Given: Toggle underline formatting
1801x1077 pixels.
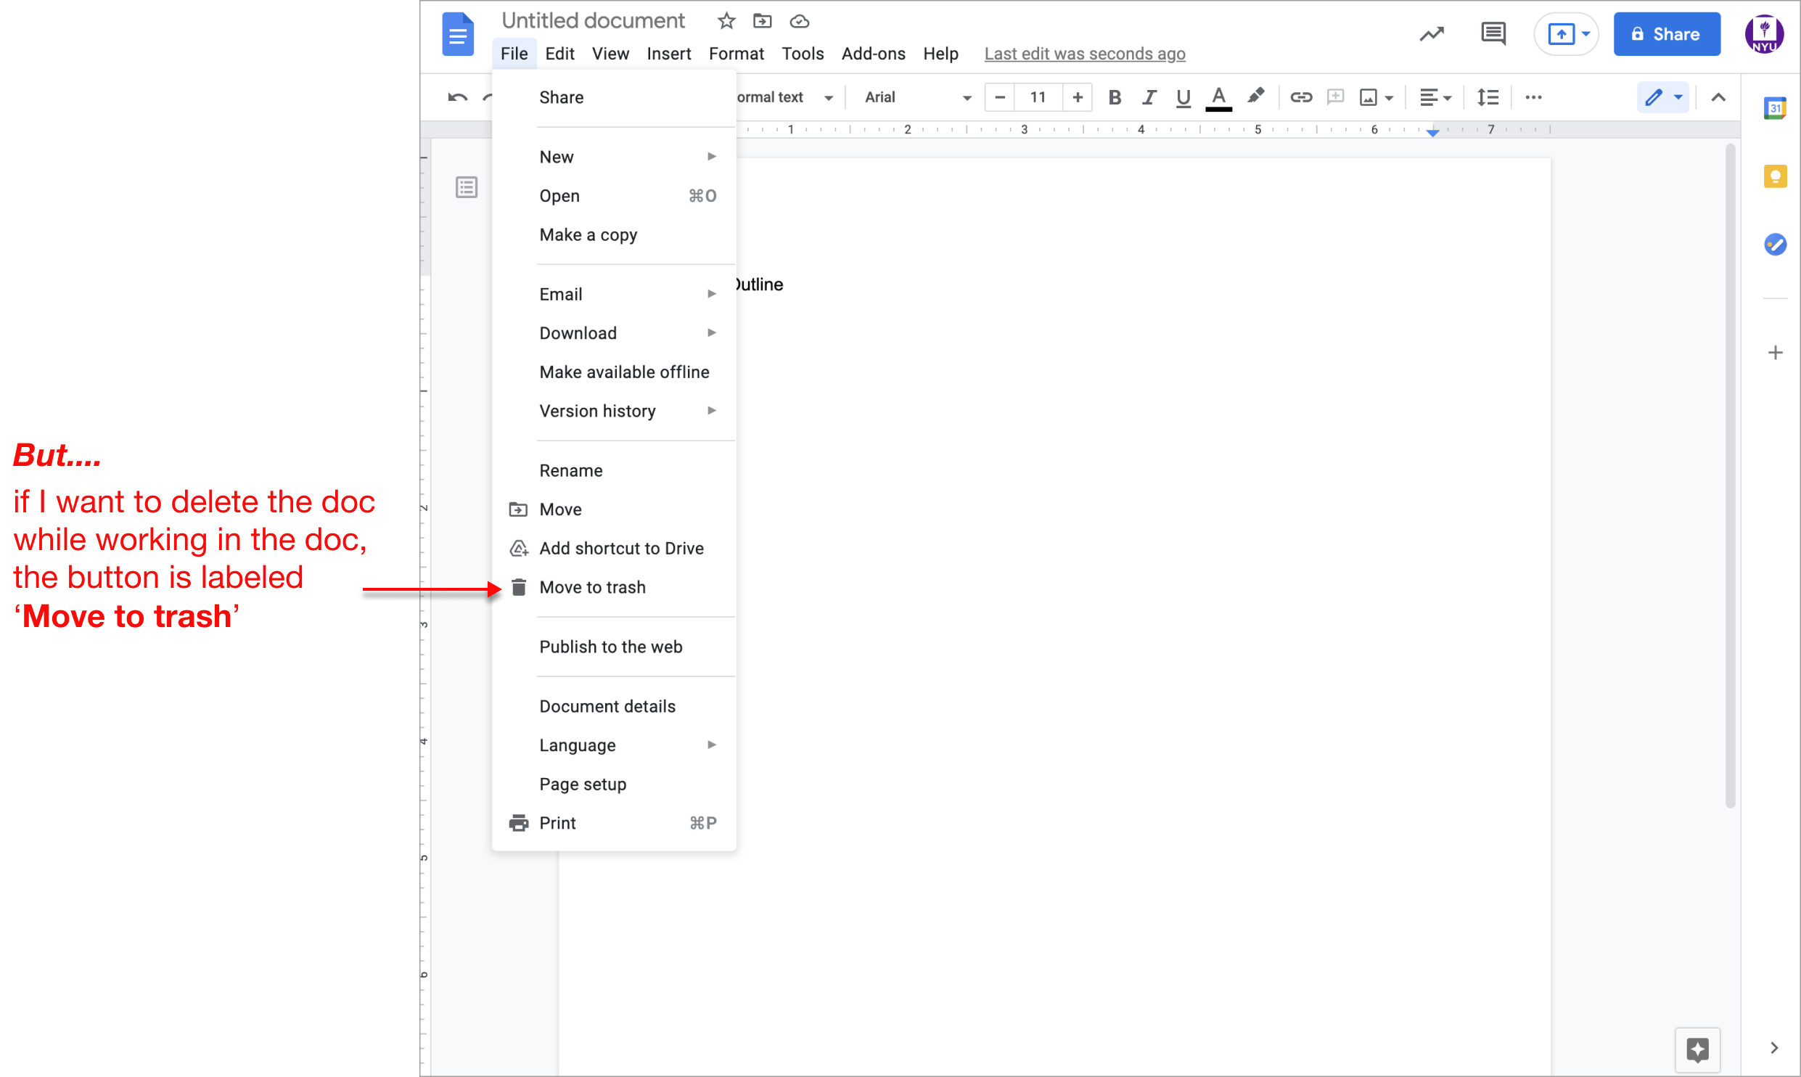Looking at the screenshot, I should 1183,97.
